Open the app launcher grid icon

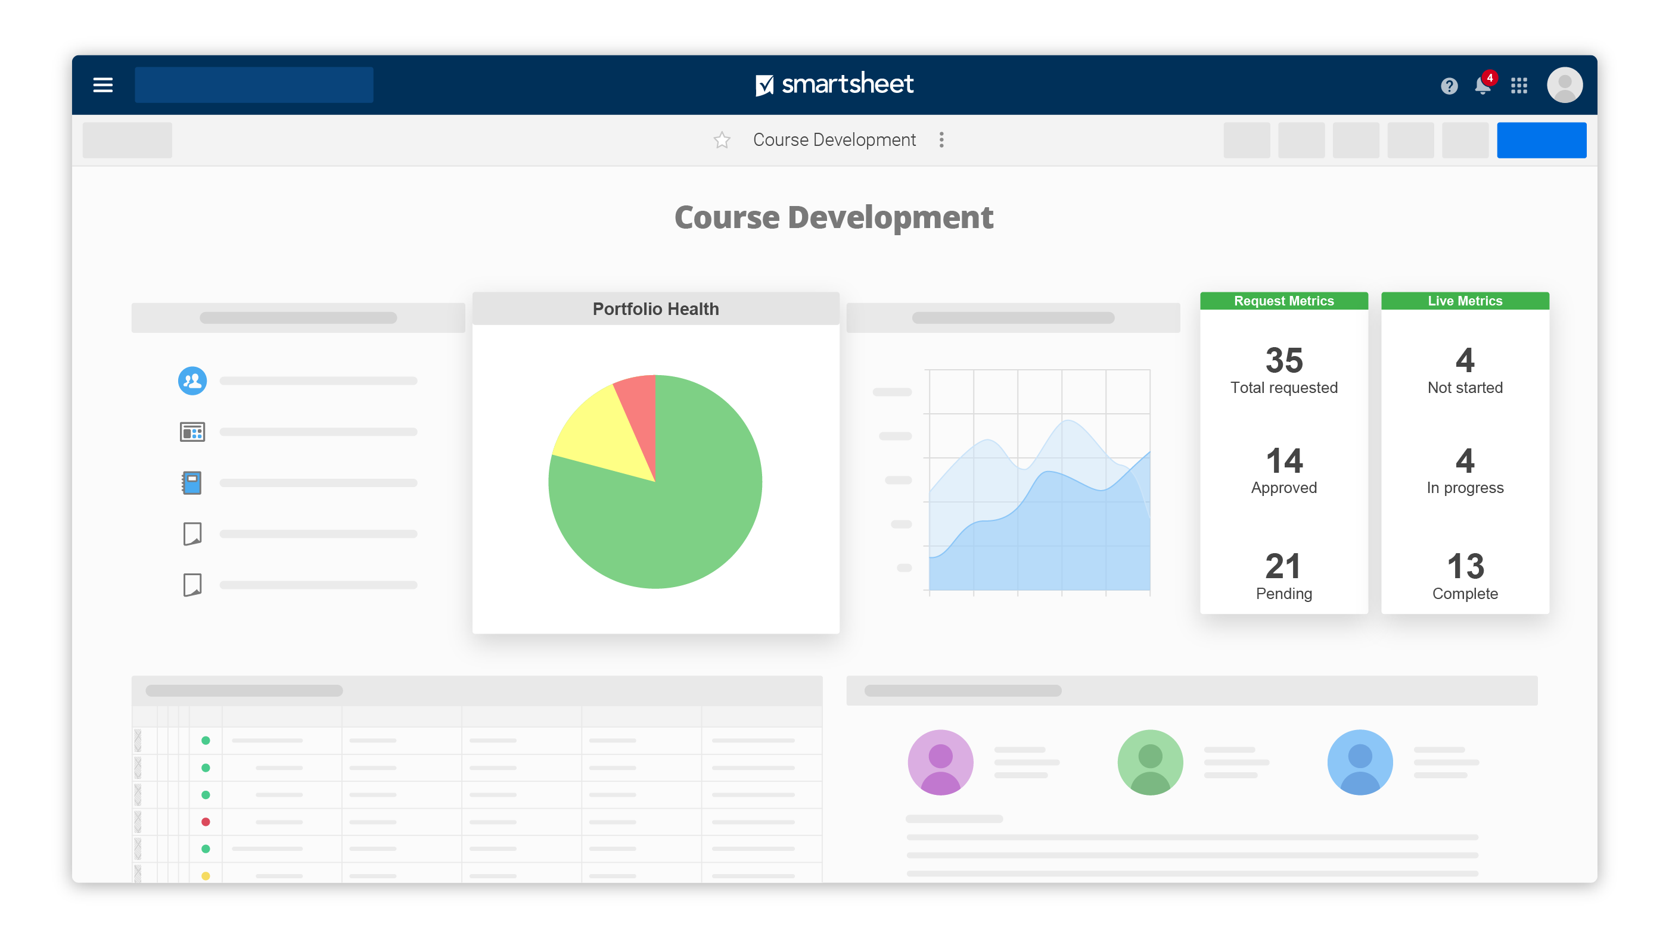[1519, 86]
